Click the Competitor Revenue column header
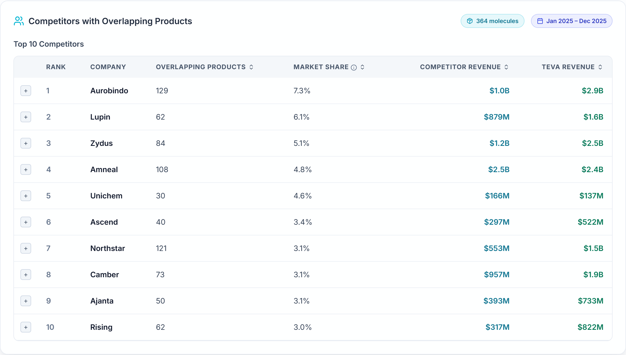 (x=460, y=67)
